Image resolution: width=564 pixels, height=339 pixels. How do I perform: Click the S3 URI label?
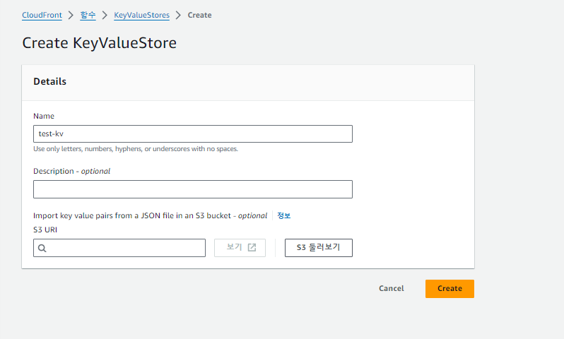tap(44, 229)
